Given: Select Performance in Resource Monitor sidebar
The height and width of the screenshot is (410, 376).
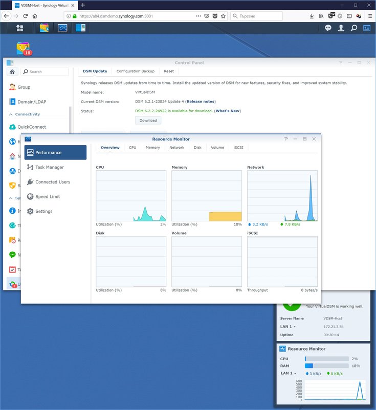Looking at the screenshot, I should coord(55,152).
